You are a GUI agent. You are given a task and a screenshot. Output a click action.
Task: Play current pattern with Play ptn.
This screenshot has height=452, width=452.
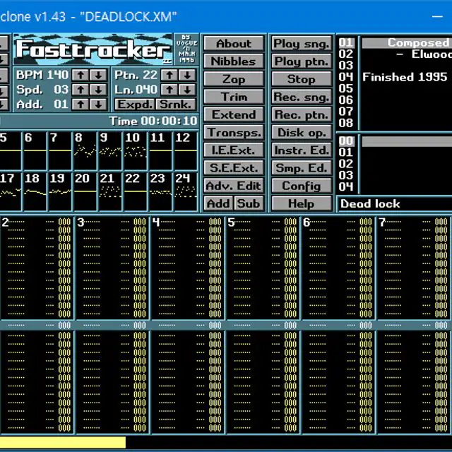(302, 61)
